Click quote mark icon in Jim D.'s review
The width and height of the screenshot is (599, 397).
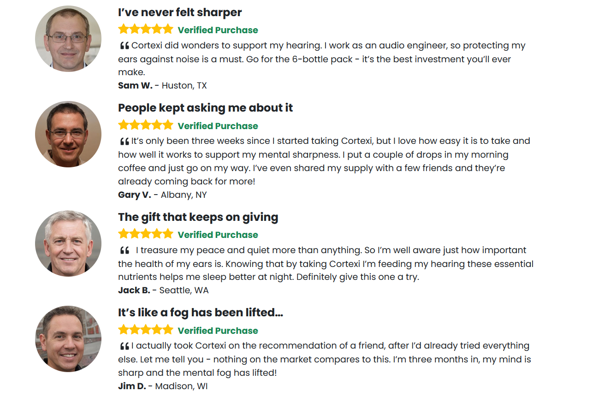(124, 346)
